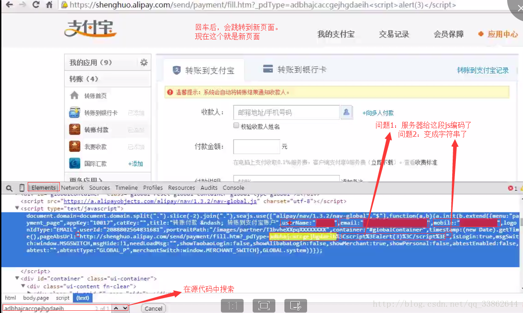Image resolution: width=523 pixels, height=313 pixels.
Task: Click the 转账到银行卡 sidebar icon
Action: coord(74,112)
